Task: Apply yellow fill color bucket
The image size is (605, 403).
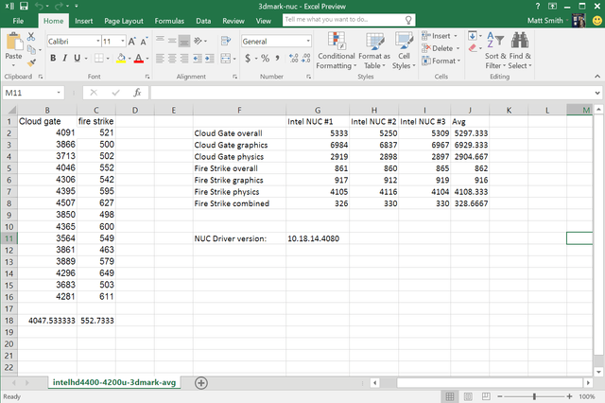Action: pyautogui.click(x=121, y=59)
